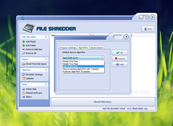Close the File Shredder main window

(x=152, y=17)
